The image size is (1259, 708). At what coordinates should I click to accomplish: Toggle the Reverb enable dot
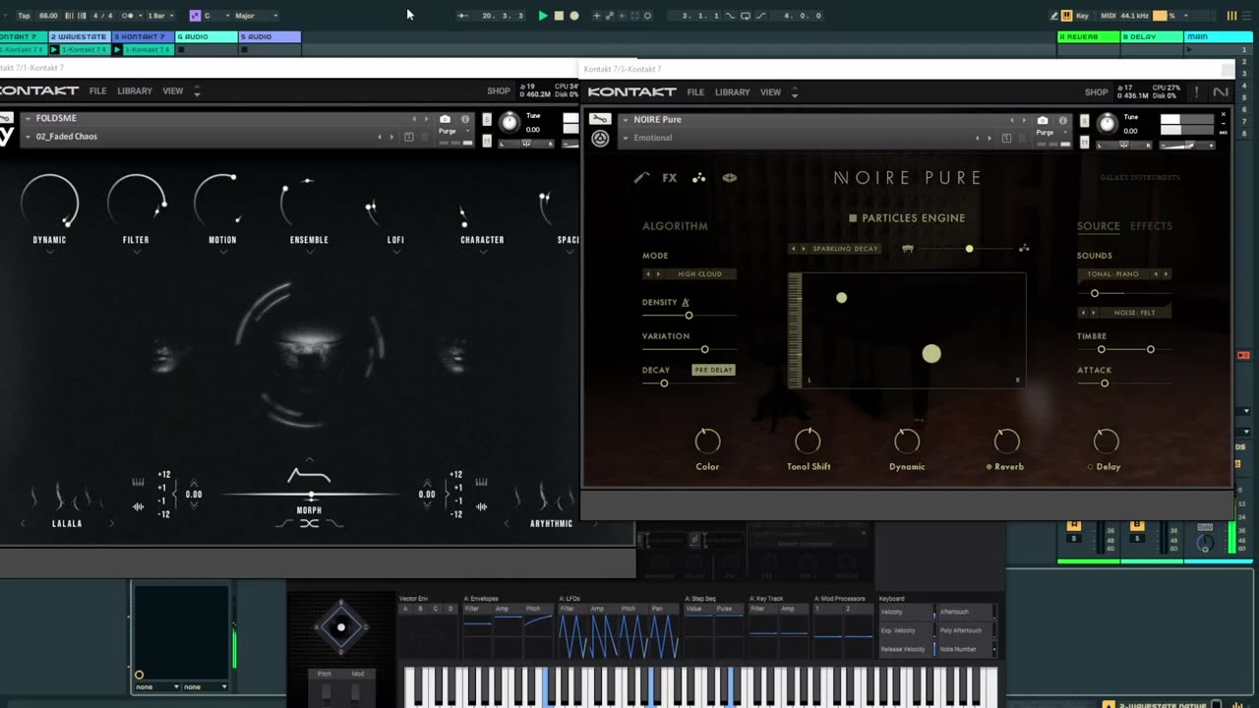click(989, 467)
